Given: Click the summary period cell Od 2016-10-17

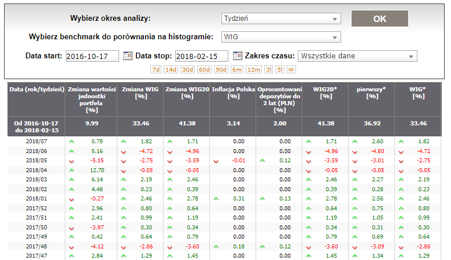Looking at the screenshot, I should click(36, 127).
